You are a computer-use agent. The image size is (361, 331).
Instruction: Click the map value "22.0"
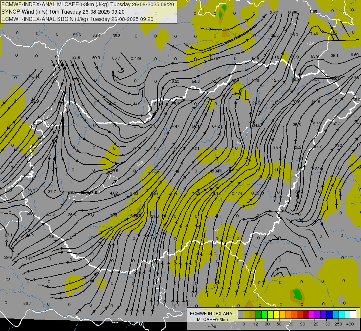coord(319,169)
